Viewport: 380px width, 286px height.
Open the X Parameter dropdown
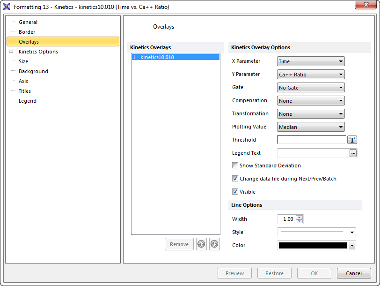point(311,61)
